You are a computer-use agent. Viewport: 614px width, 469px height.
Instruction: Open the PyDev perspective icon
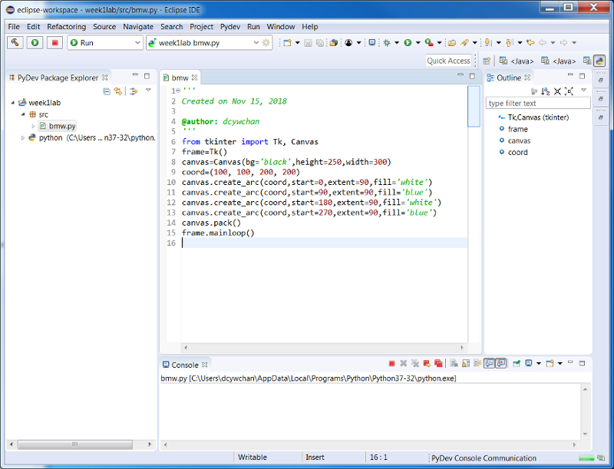599,61
